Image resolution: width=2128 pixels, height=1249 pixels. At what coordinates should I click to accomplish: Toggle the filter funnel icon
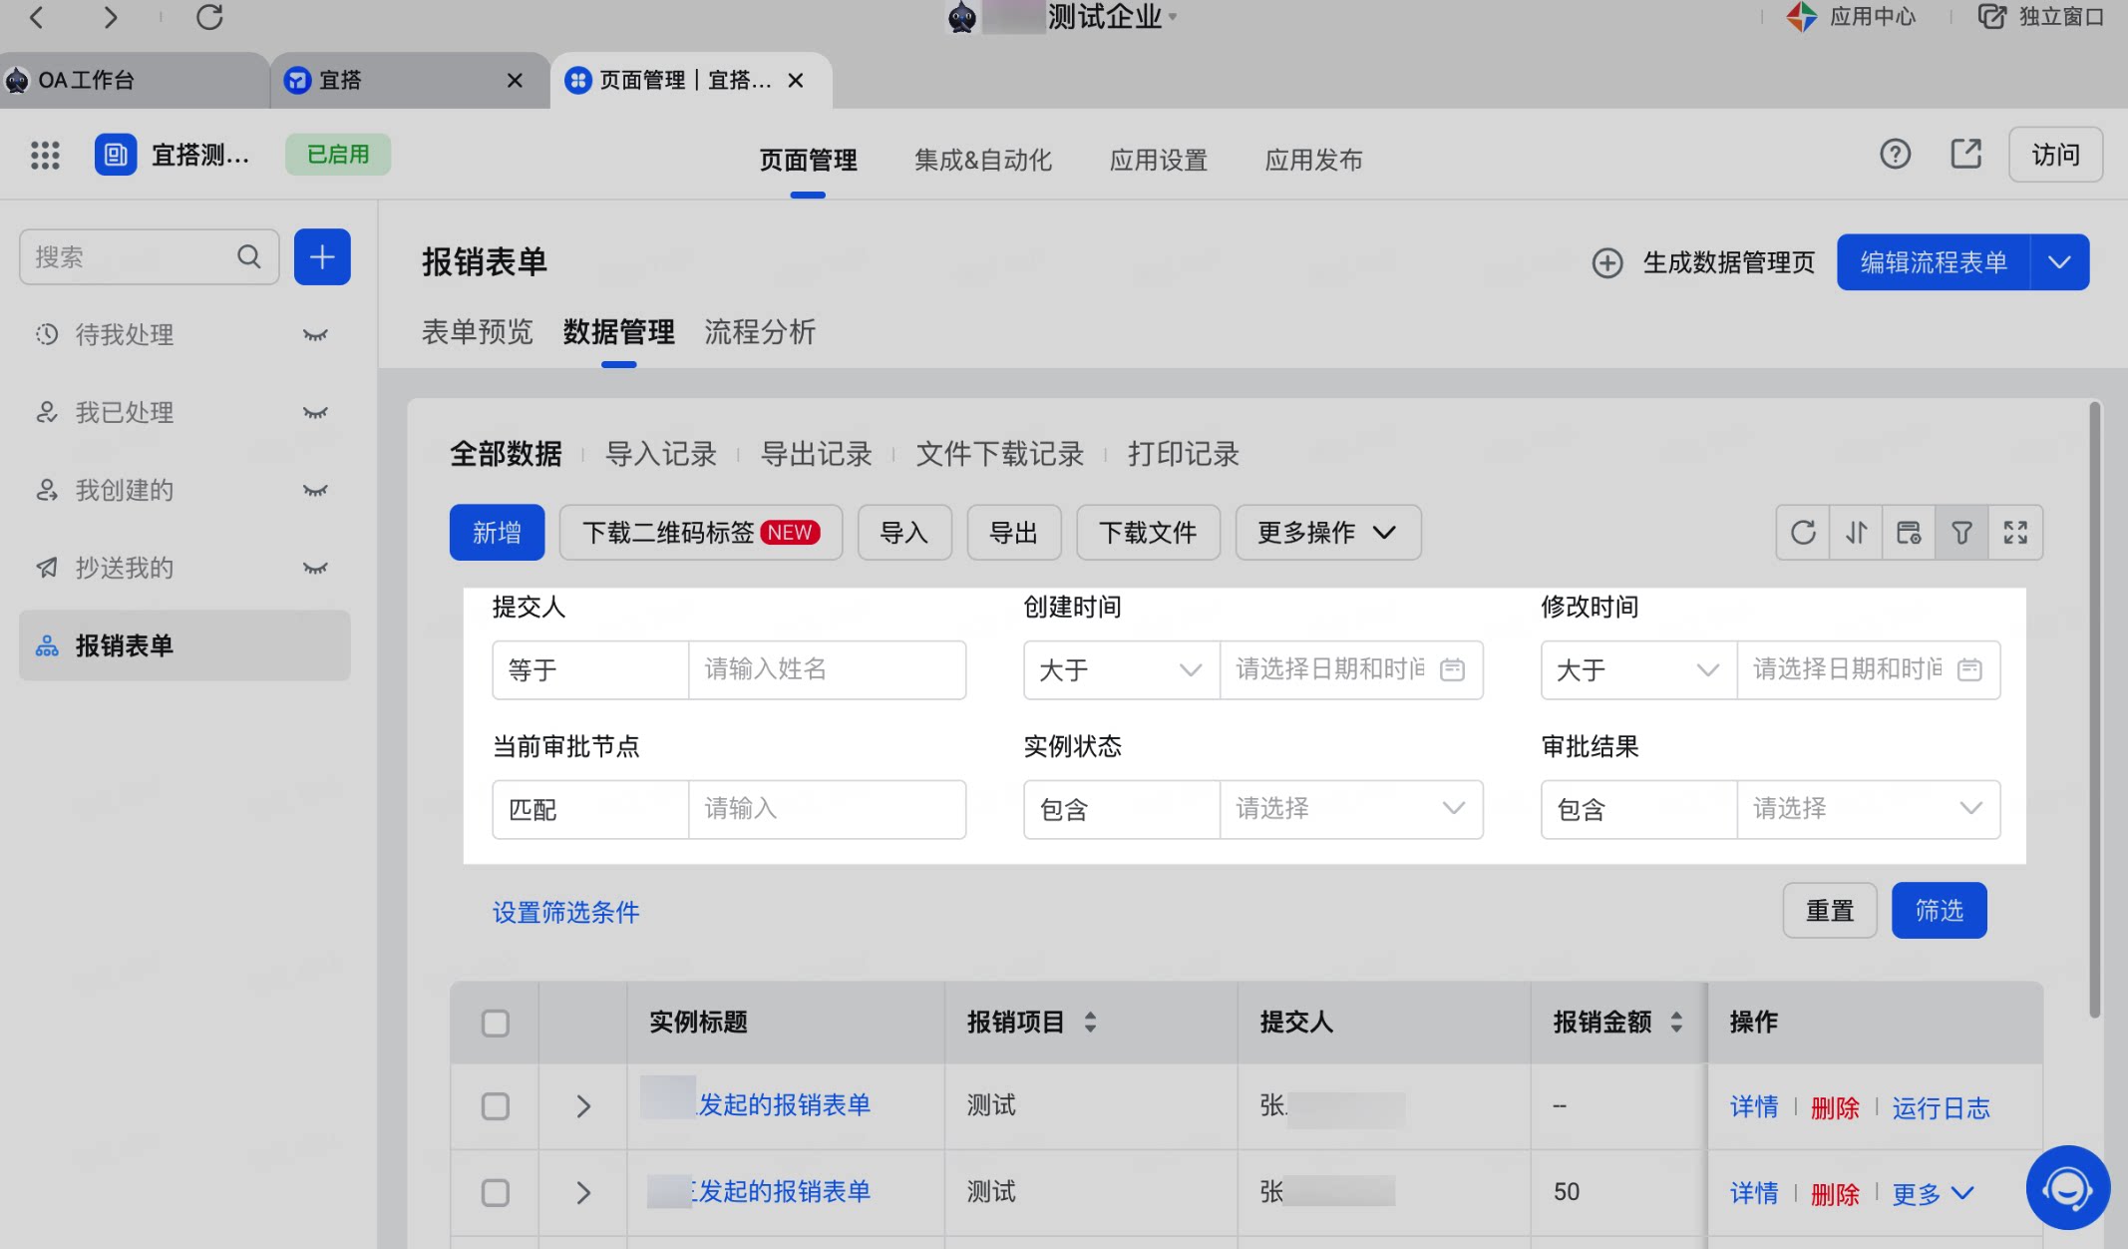pos(1961,533)
